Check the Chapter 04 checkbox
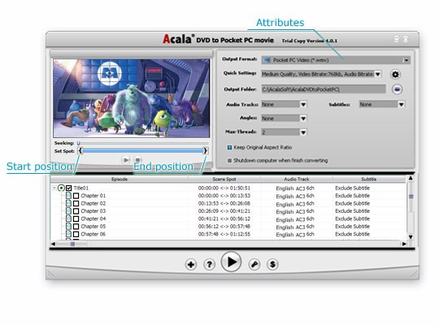 [x=76, y=219]
